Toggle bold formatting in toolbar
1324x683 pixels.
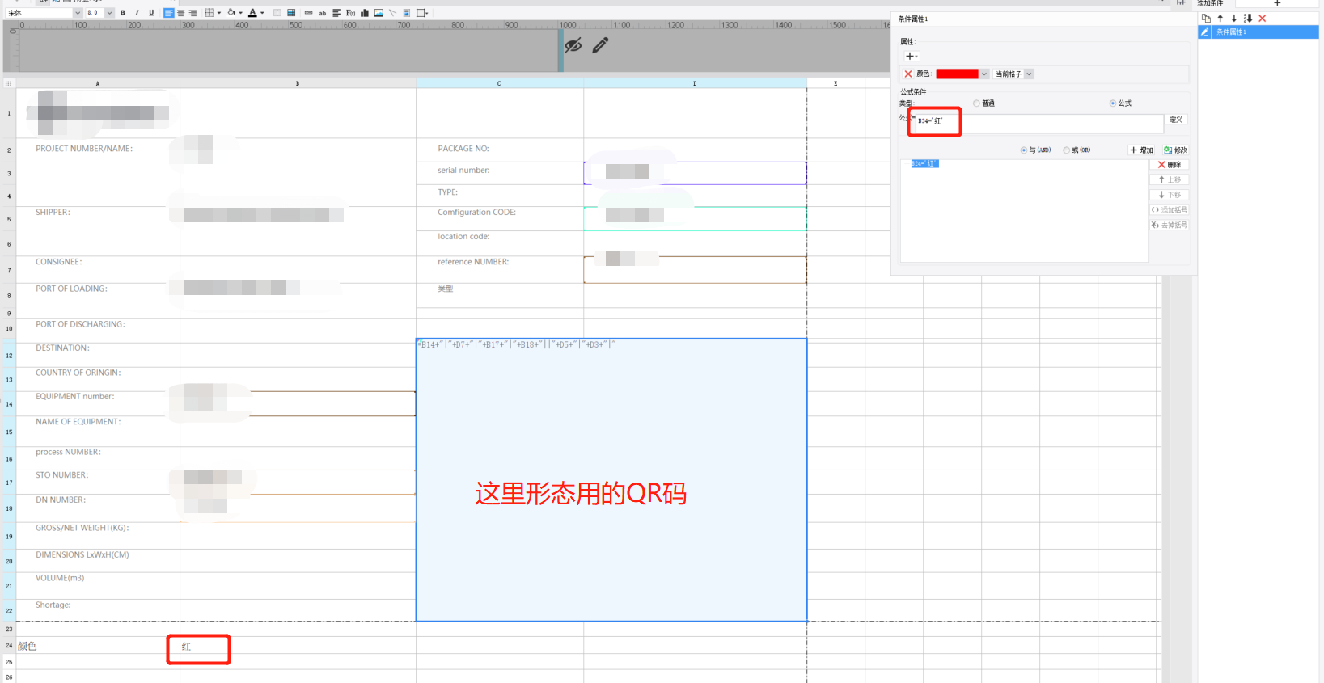[x=123, y=13]
